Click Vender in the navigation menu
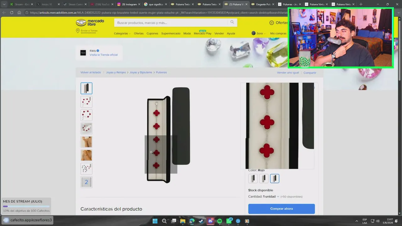Image resolution: width=402 pixels, height=226 pixels. tap(219, 33)
